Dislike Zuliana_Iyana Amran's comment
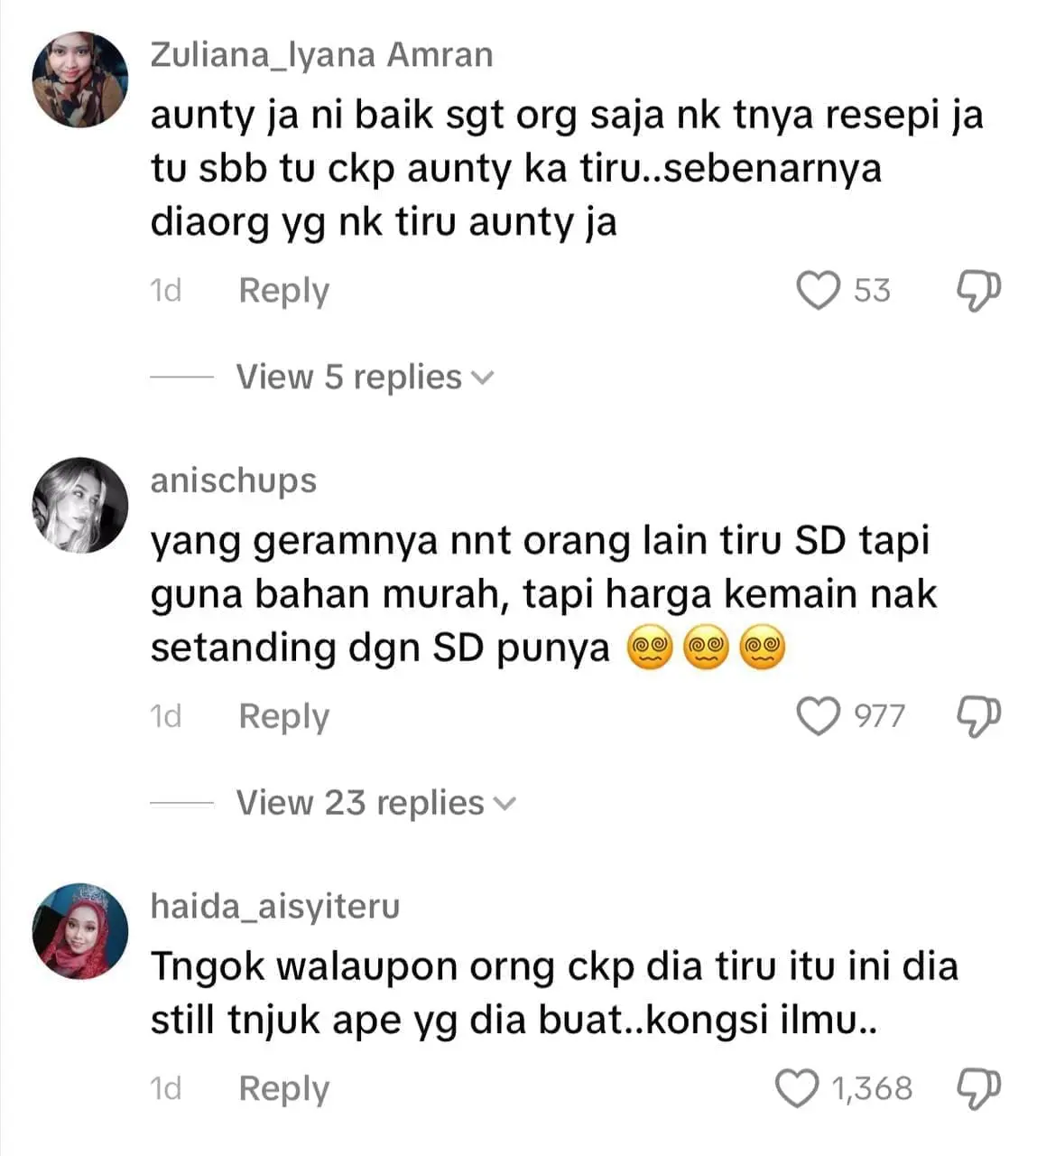 [978, 291]
